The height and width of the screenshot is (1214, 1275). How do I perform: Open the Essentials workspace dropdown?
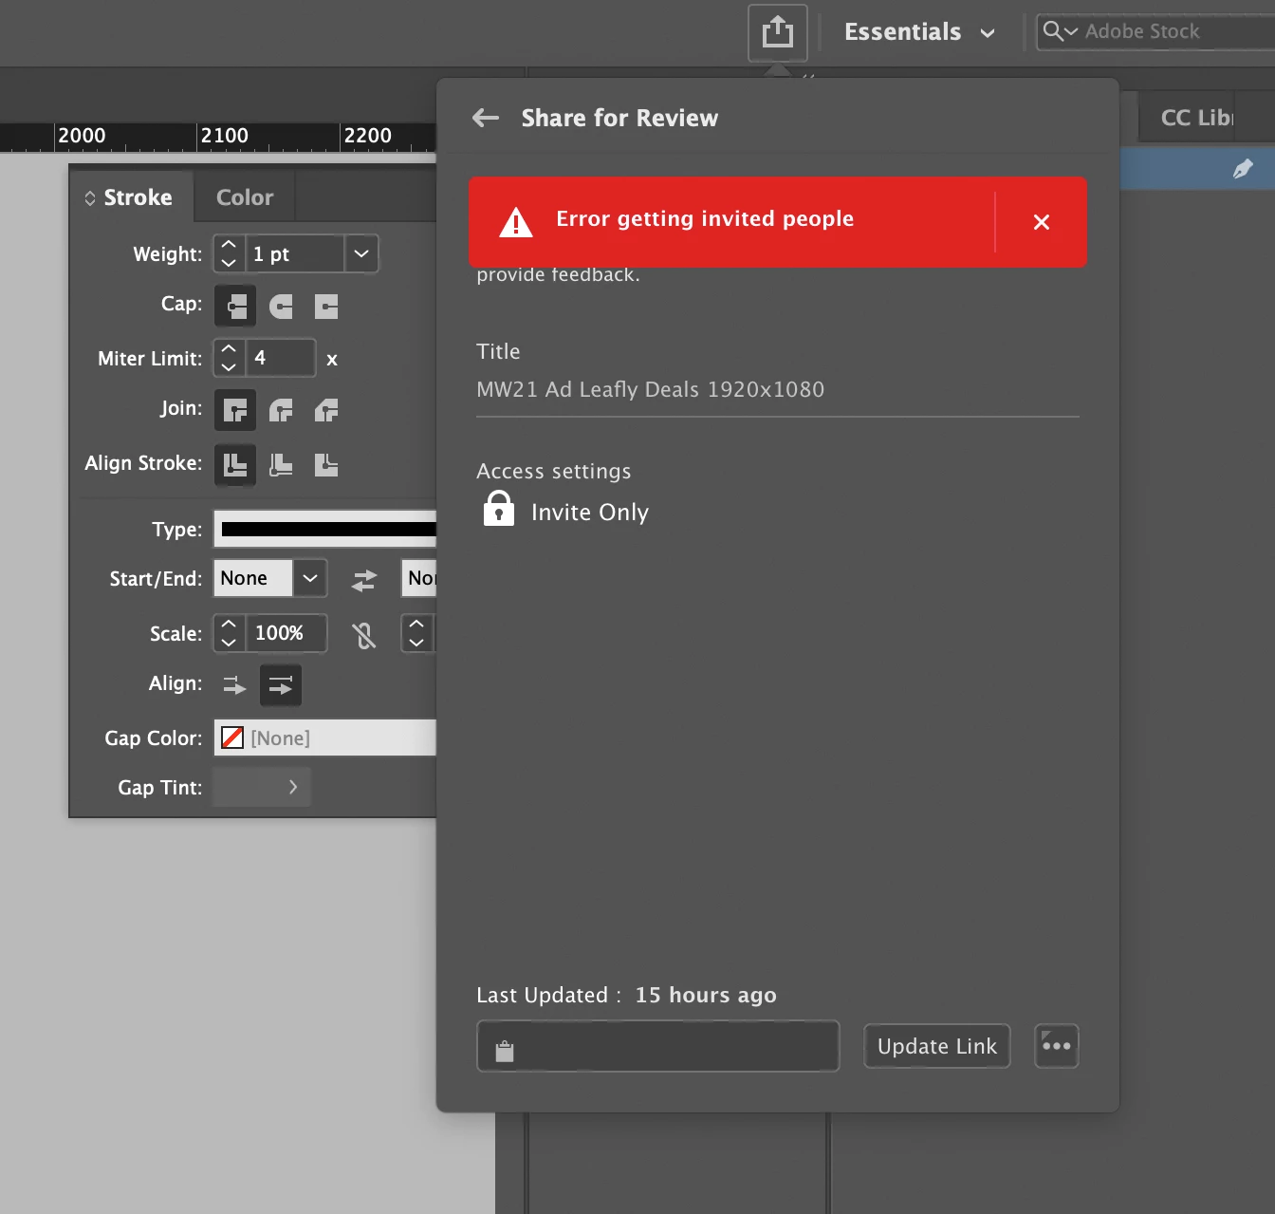919,32
